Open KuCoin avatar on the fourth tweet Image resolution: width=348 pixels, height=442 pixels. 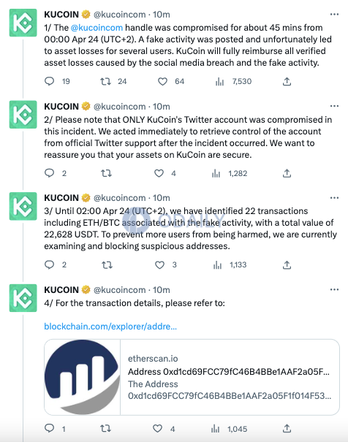pyautogui.click(x=23, y=298)
